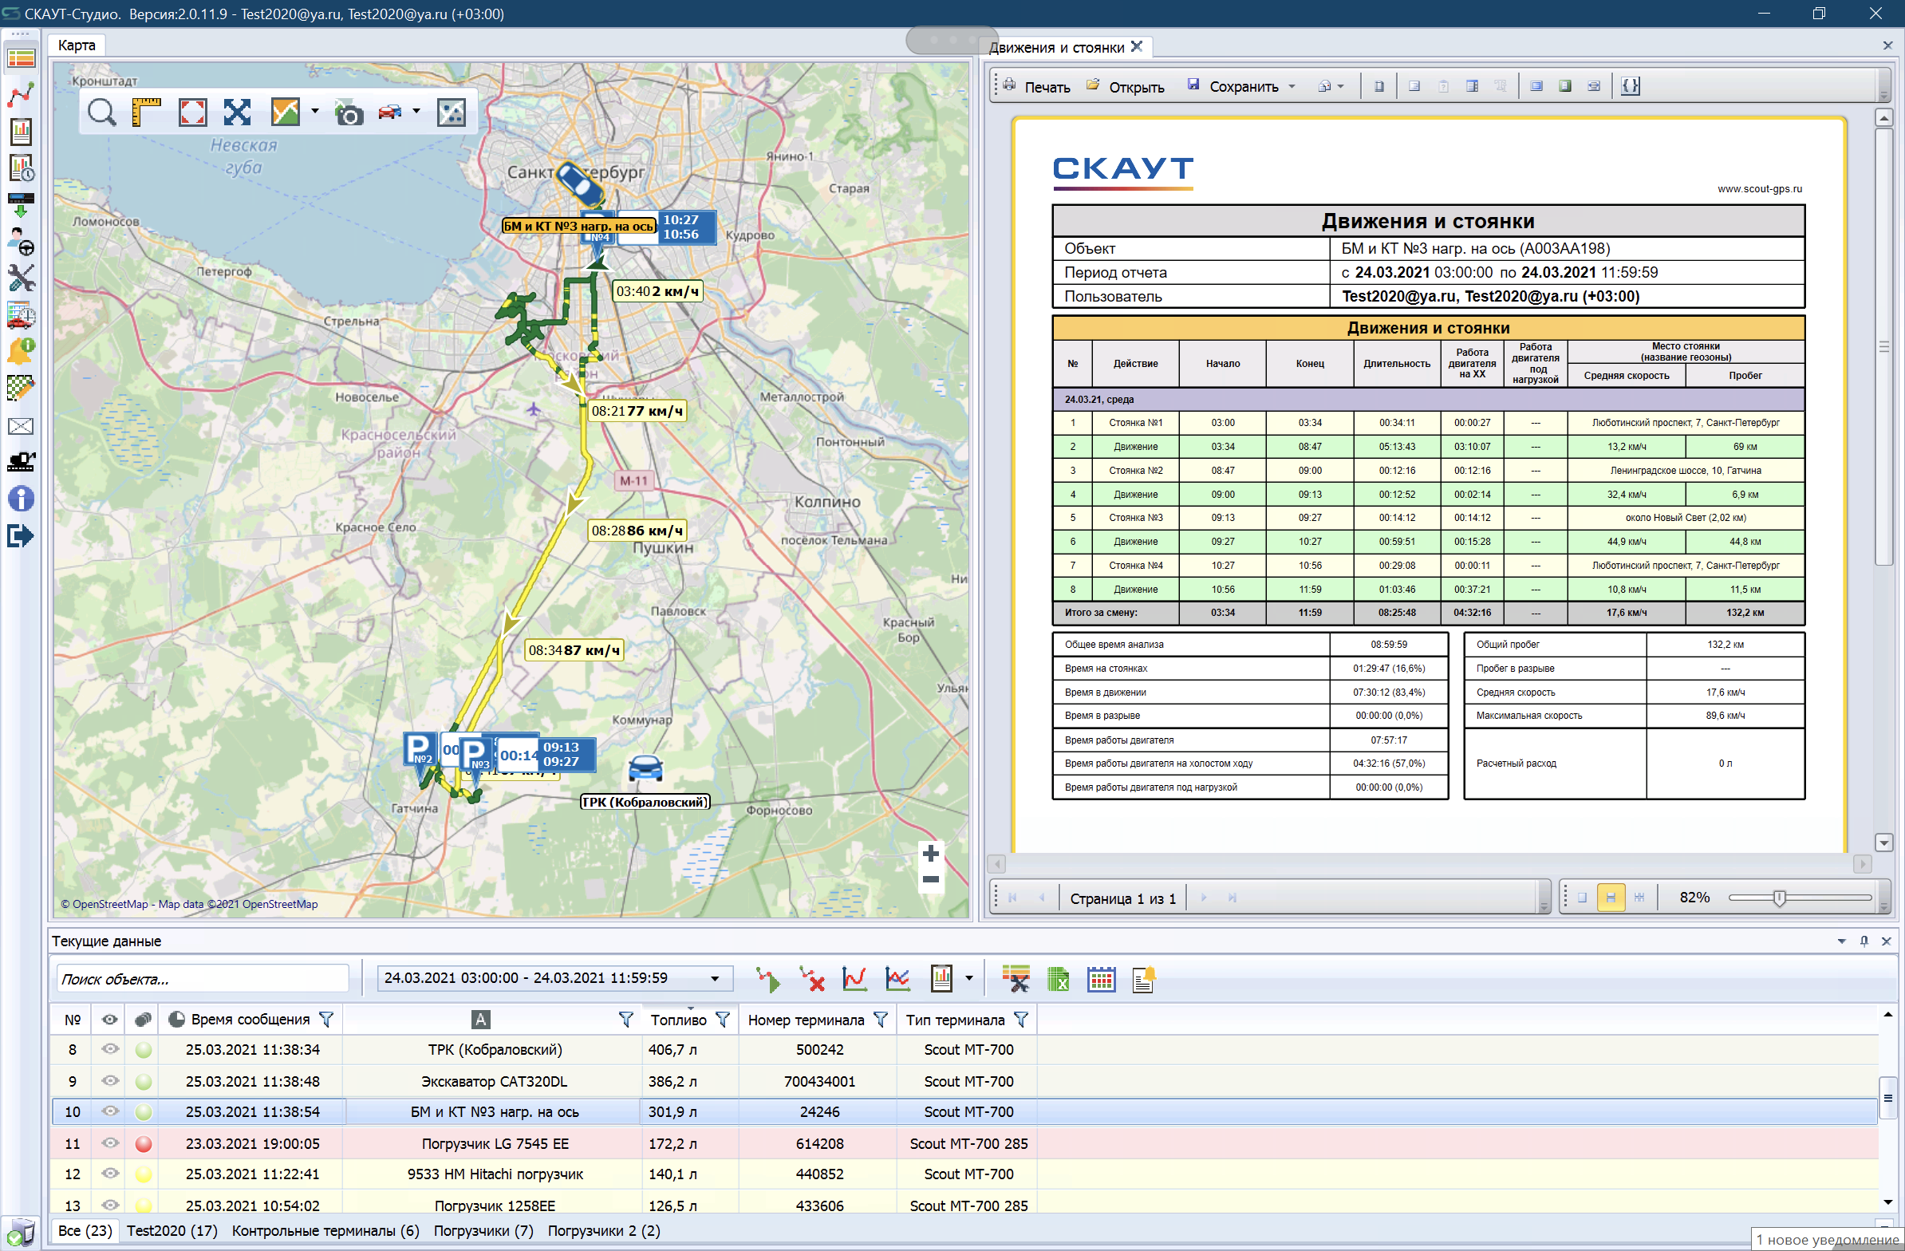Open the track route icon in left sidebar
Image resolution: width=1905 pixels, height=1251 pixels.
[x=21, y=93]
